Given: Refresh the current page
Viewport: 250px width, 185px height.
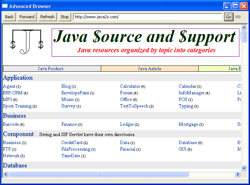Looking at the screenshot, I should pos(47,17).
